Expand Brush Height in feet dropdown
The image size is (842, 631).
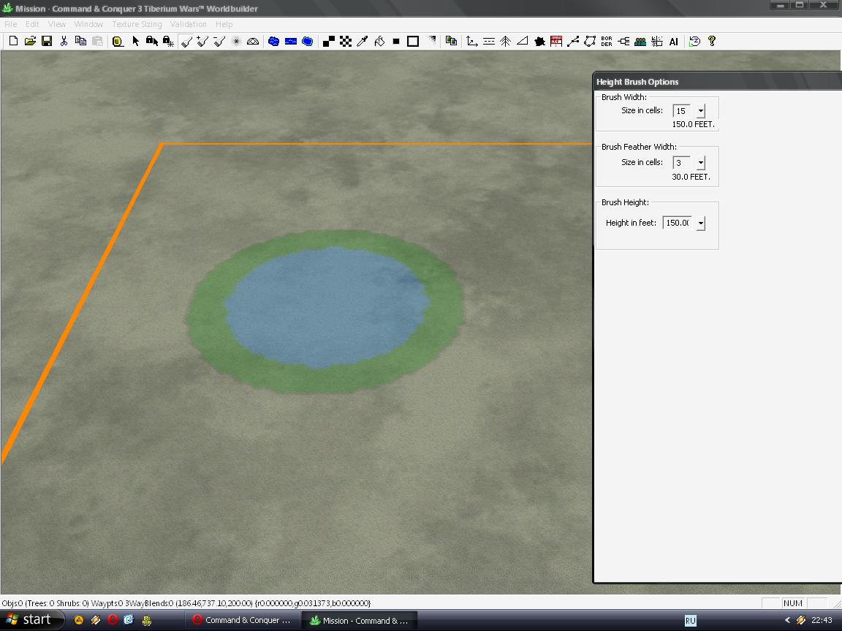point(701,223)
